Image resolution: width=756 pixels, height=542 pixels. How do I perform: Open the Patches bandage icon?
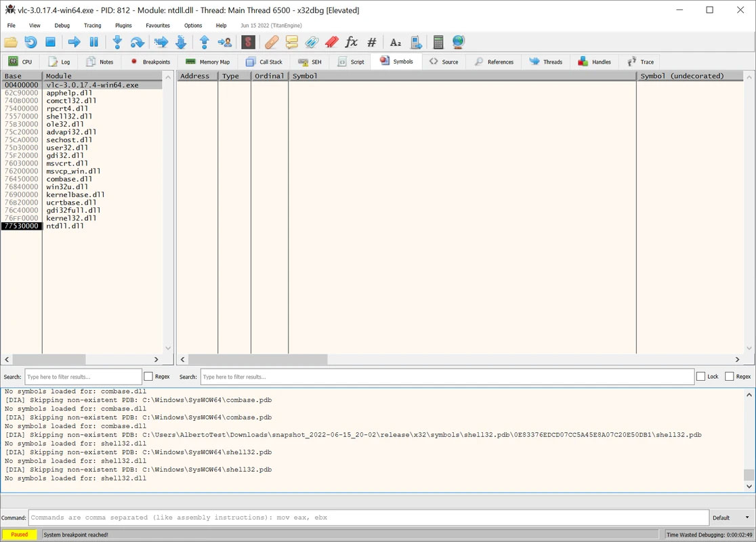[272, 43]
